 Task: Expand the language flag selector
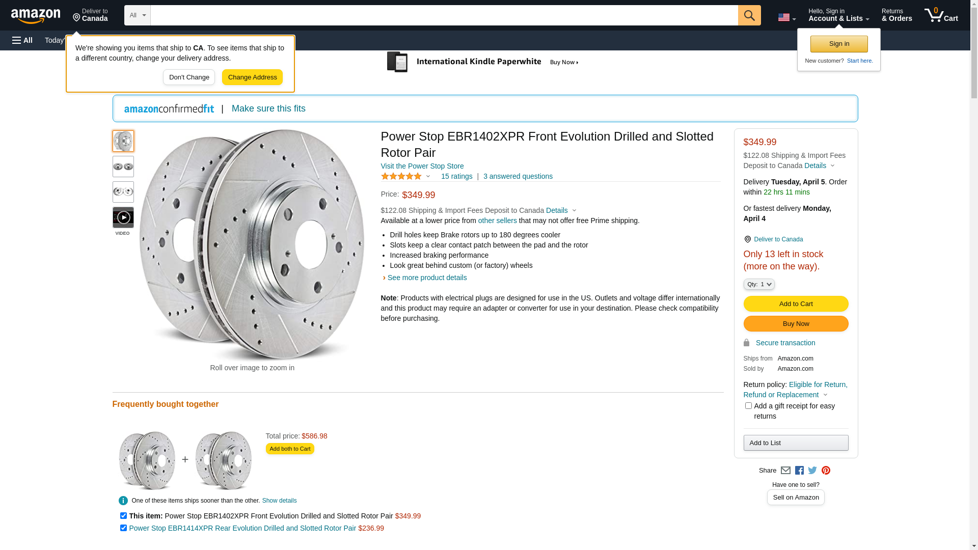(786, 17)
